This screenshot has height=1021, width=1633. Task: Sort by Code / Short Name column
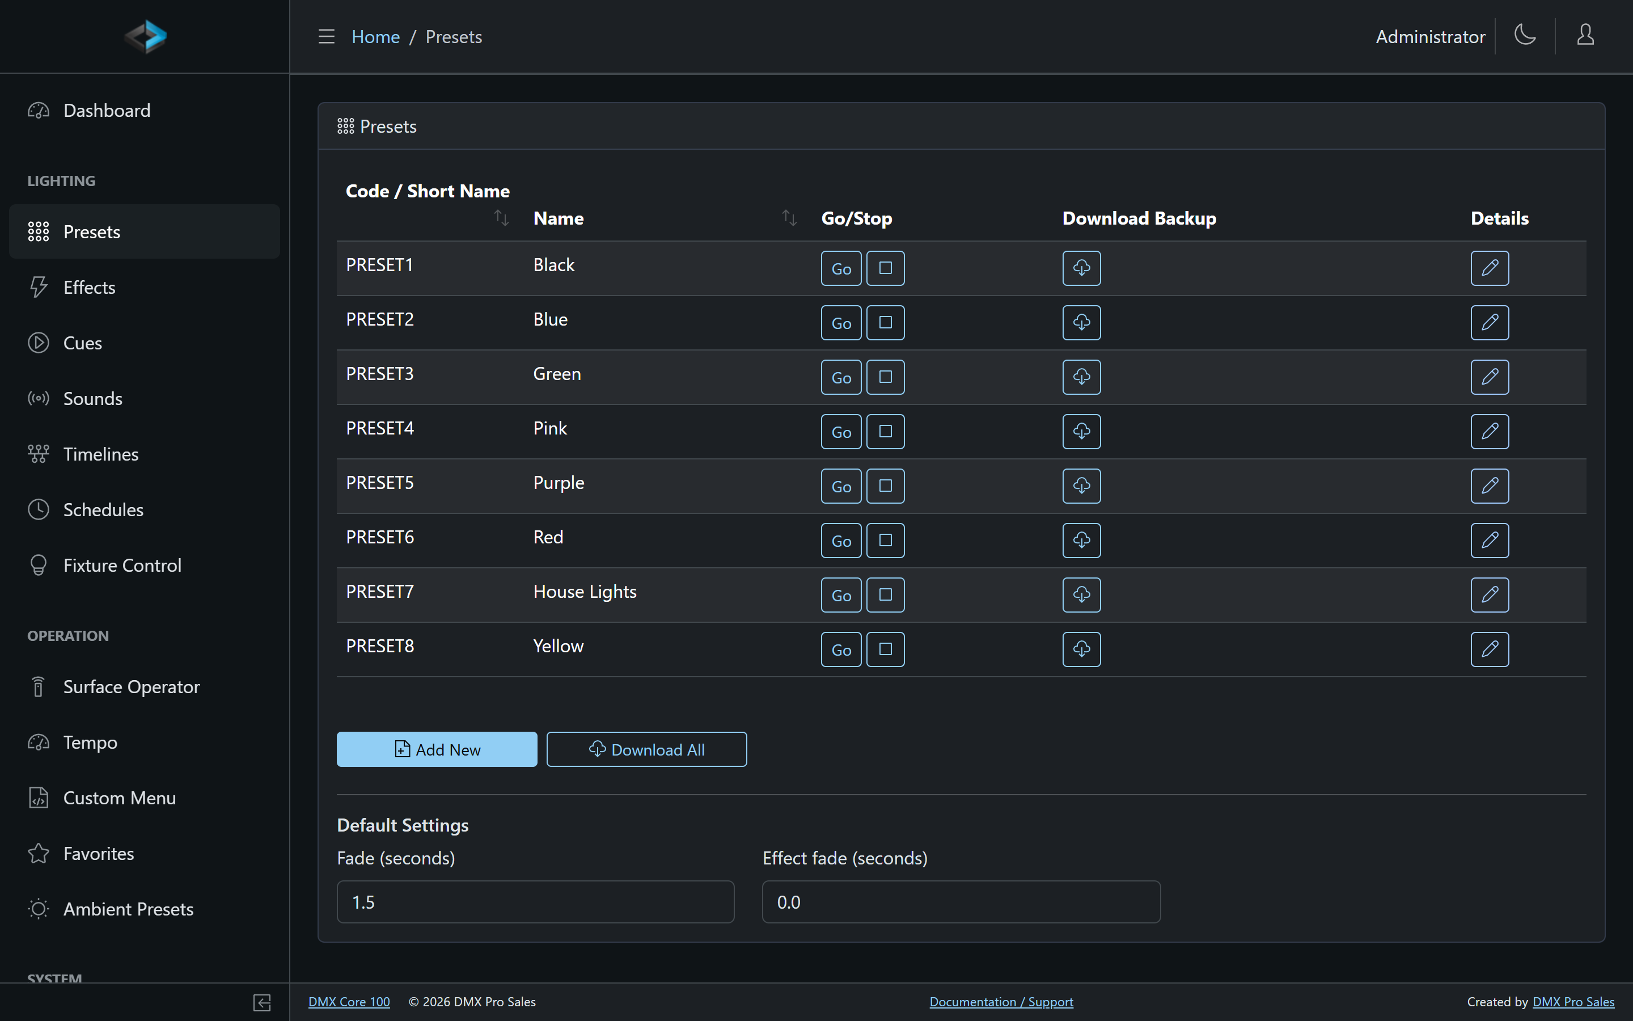coord(501,218)
